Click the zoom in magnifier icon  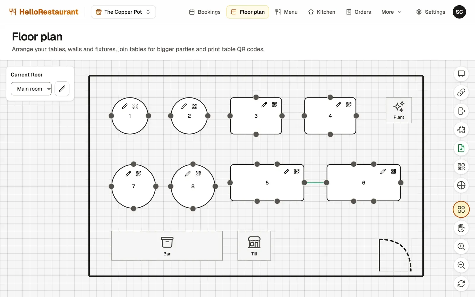pyautogui.click(x=461, y=247)
